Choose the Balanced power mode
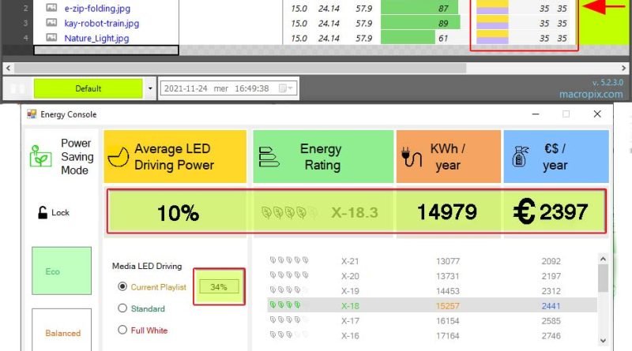 (62, 332)
